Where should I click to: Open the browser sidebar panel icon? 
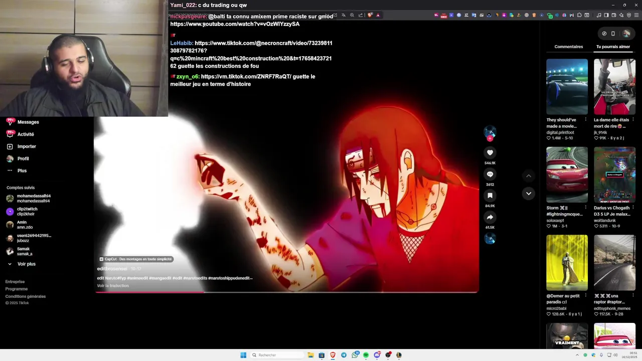pos(606,15)
